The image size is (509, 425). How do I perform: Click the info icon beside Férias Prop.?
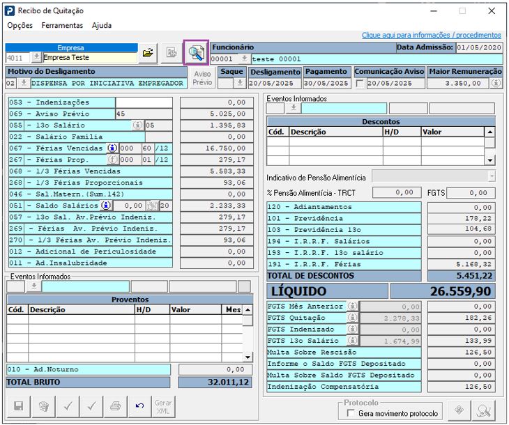(112, 160)
